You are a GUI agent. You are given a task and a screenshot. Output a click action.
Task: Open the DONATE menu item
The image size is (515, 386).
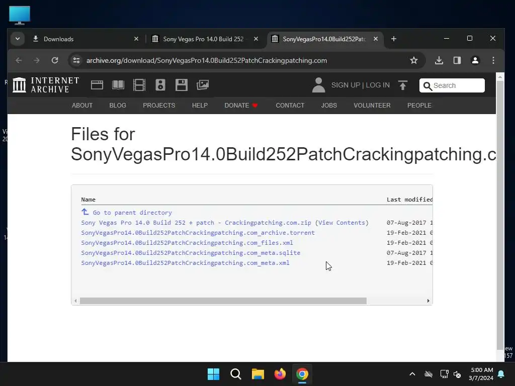[x=241, y=106]
